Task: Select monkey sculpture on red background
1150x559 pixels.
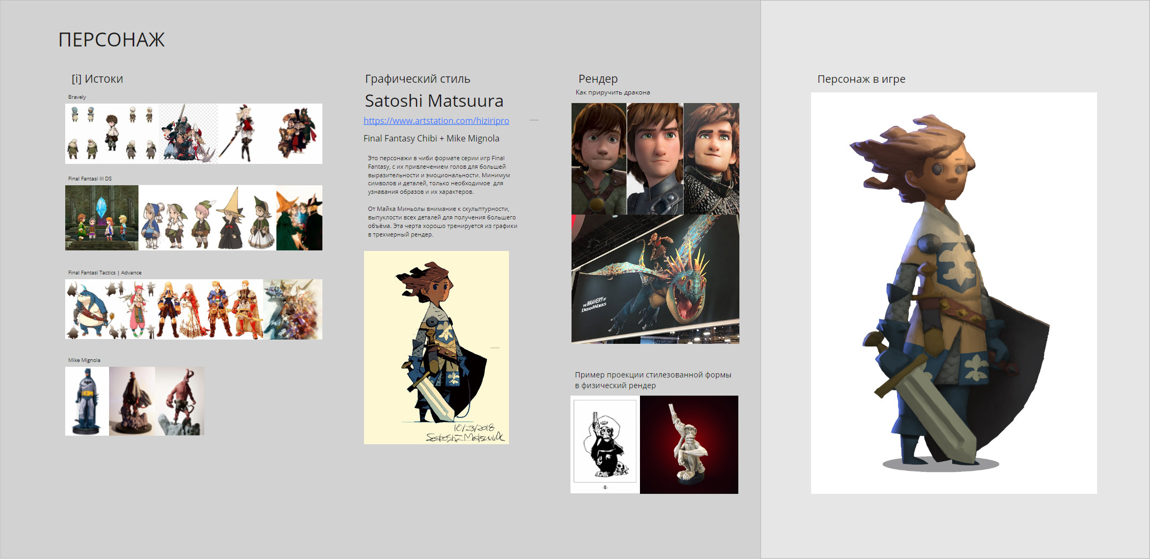Action: tap(689, 445)
